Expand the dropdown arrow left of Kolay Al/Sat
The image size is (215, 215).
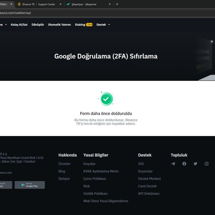pyautogui.click(x=6, y=25)
